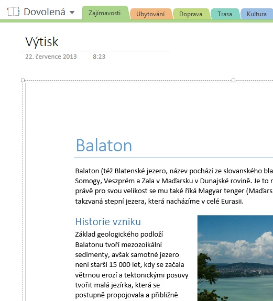Expand the Dovolená notebook dropdown arrow
This screenshot has height=301, width=273.
pos(72,13)
